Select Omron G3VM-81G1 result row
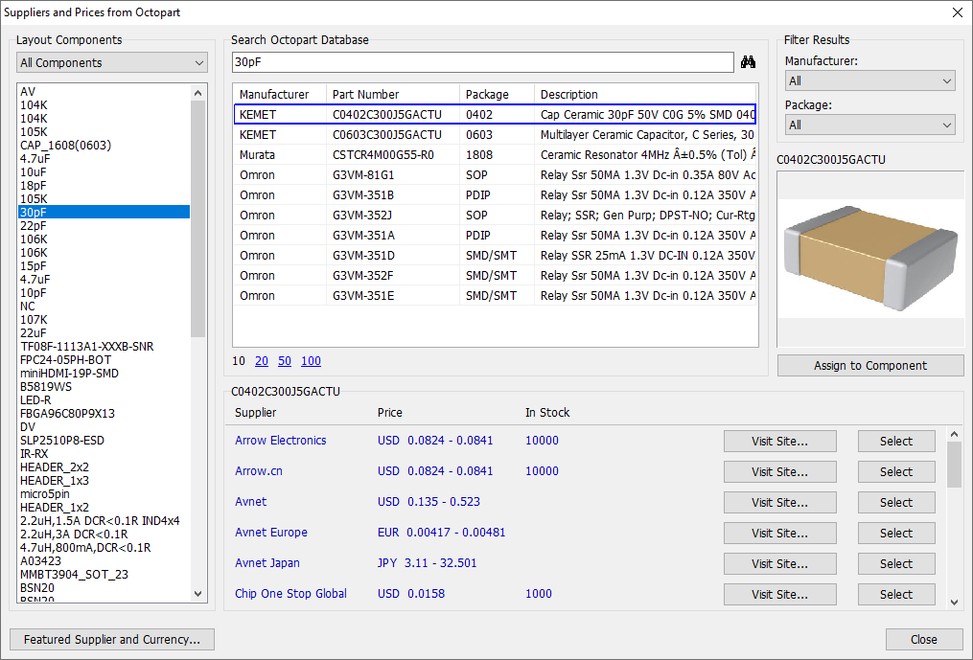Screen dimensions: 973x660 [x=496, y=175]
